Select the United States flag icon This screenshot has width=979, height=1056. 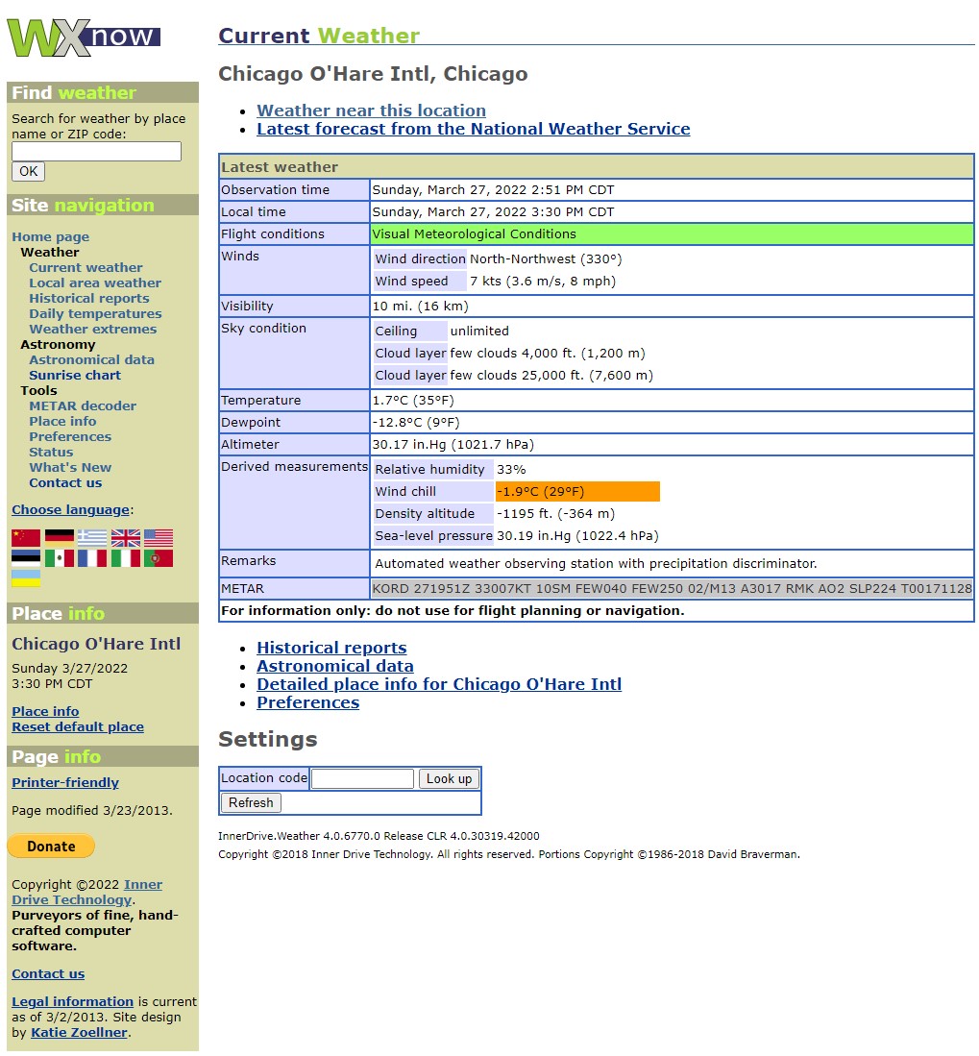(159, 537)
